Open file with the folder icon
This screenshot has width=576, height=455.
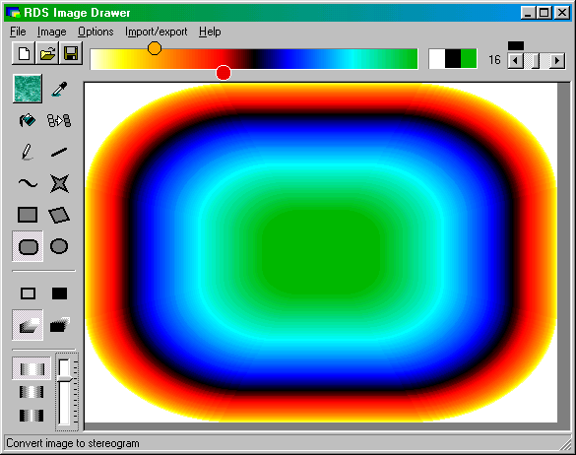[47, 53]
